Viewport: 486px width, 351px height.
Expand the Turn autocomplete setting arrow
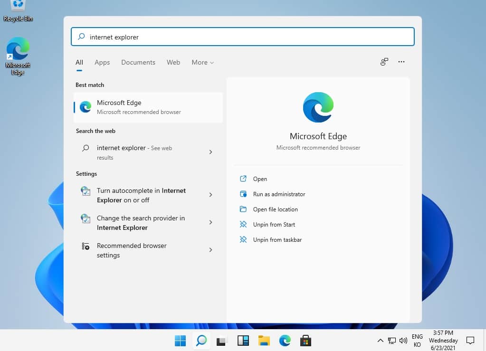pos(210,195)
